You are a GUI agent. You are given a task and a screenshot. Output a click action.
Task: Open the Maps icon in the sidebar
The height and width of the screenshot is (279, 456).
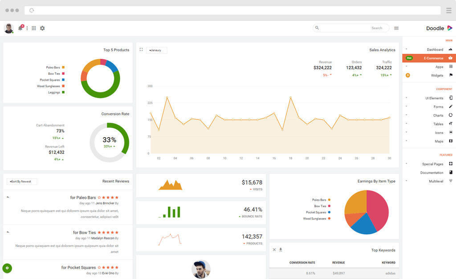point(450,141)
